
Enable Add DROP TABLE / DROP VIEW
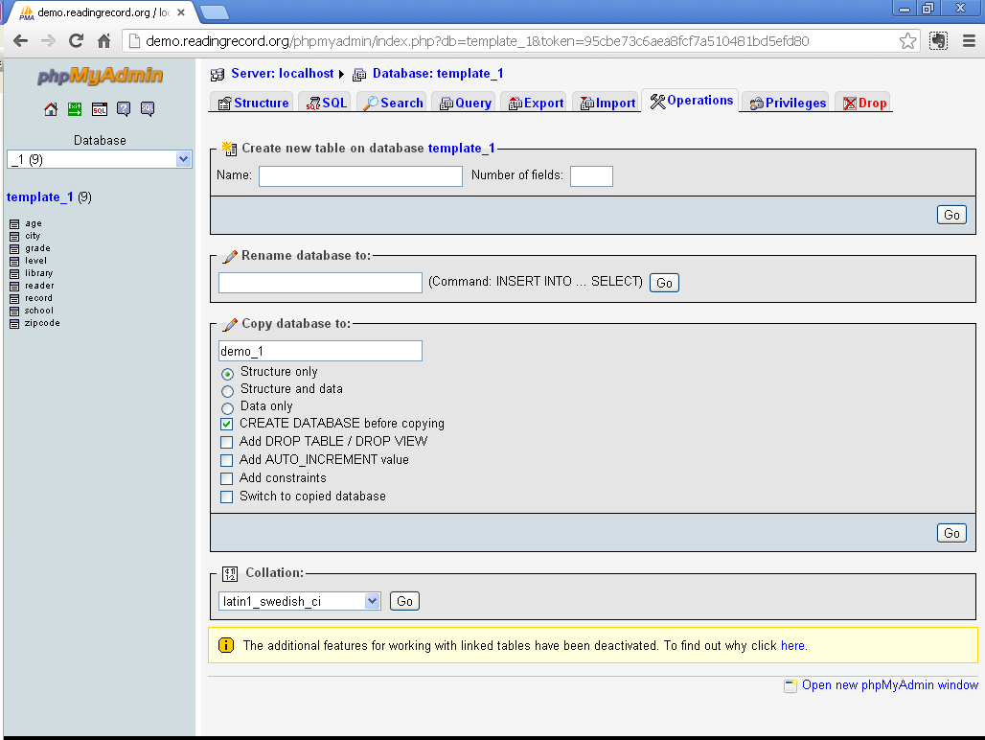(227, 442)
